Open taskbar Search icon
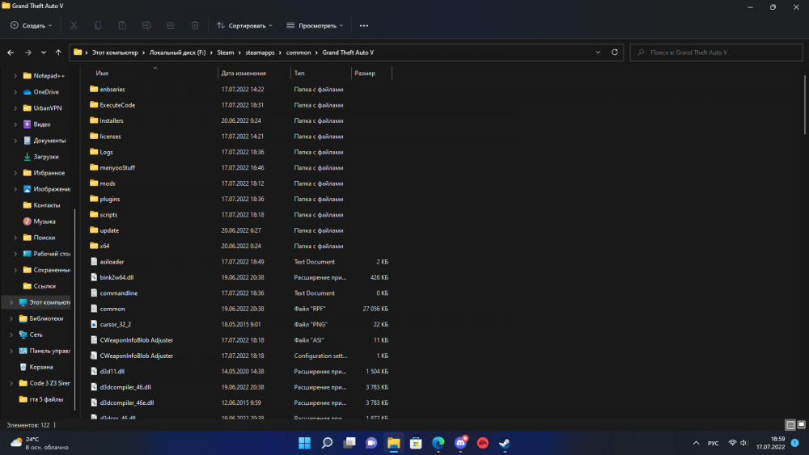This screenshot has height=455, width=809. 327,443
